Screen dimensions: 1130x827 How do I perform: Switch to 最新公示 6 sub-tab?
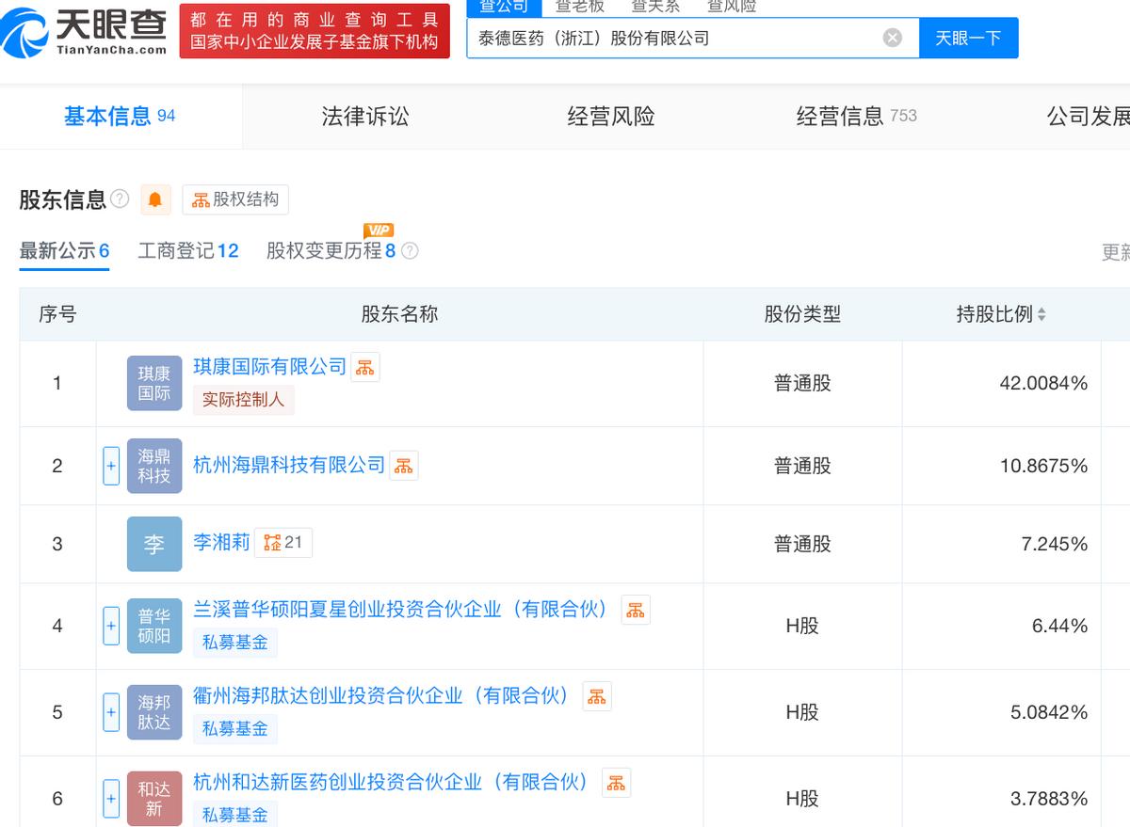[65, 251]
